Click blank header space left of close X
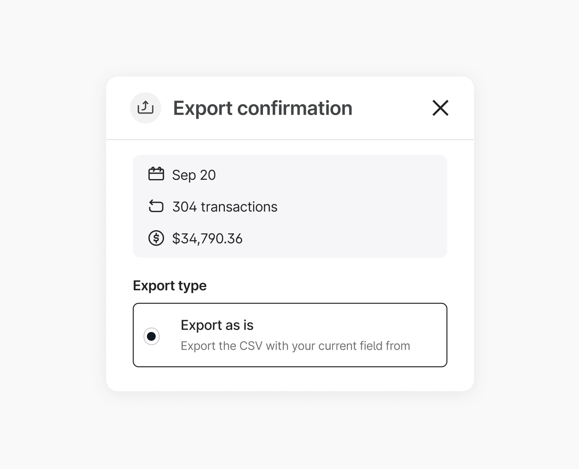 [393, 108]
